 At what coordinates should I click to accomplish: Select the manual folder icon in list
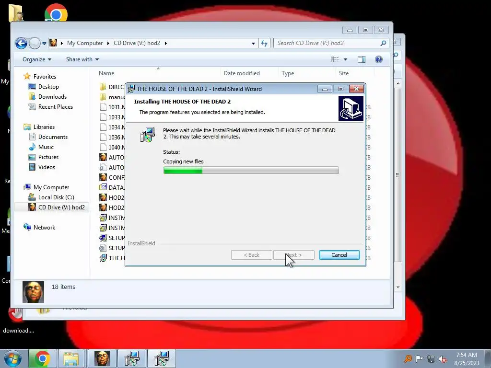click(103, 97)
